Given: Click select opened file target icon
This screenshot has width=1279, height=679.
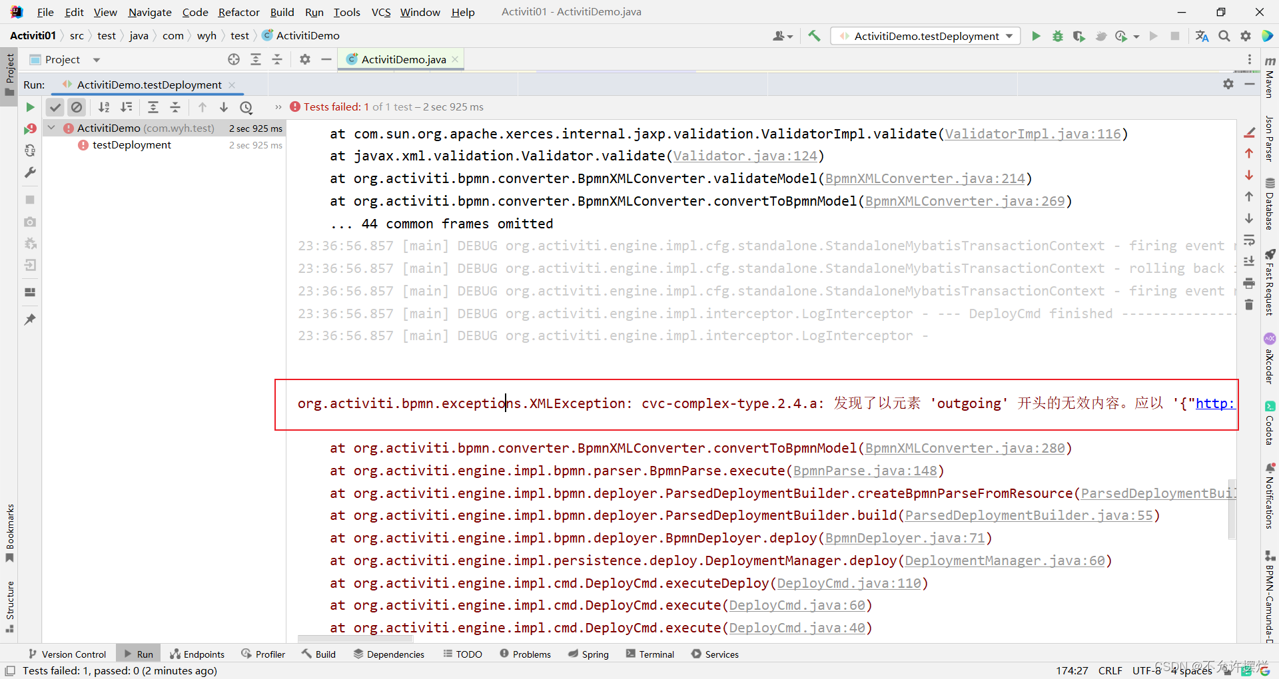Looking at the screenshot, I should pos(234,60).
